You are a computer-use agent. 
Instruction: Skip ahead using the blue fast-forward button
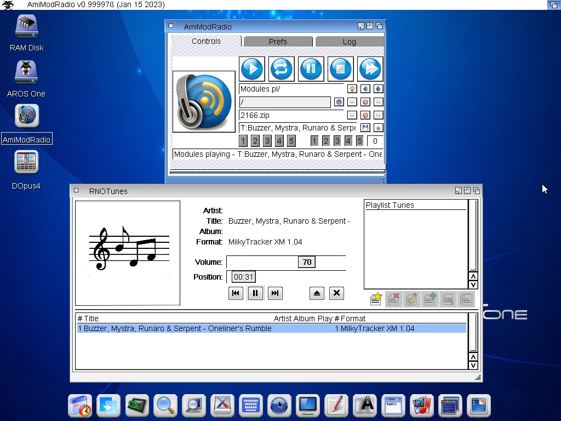click(x=370, y=69)
